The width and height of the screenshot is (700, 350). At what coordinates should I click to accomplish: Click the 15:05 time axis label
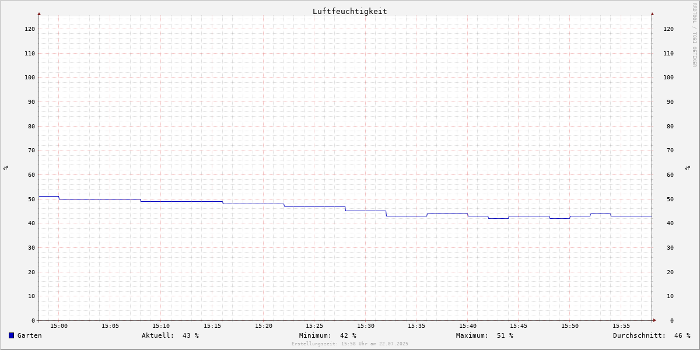coord(110,326)
